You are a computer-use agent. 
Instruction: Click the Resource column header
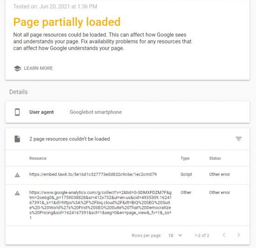tap(38, 158)
